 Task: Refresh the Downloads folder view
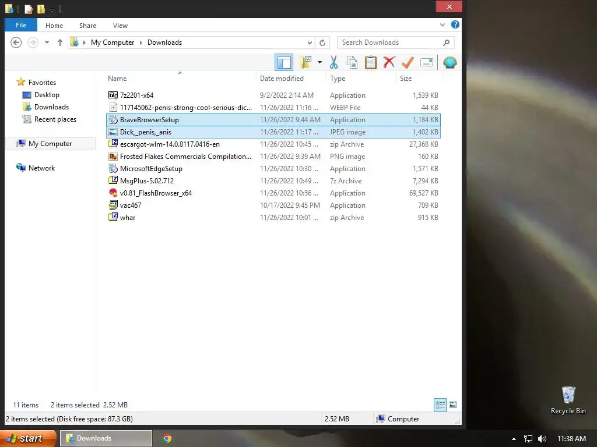coord(322,42)
